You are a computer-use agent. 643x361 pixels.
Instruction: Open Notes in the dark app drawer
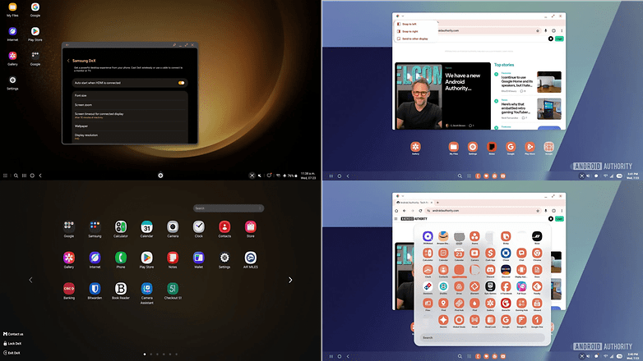(173, 259)
